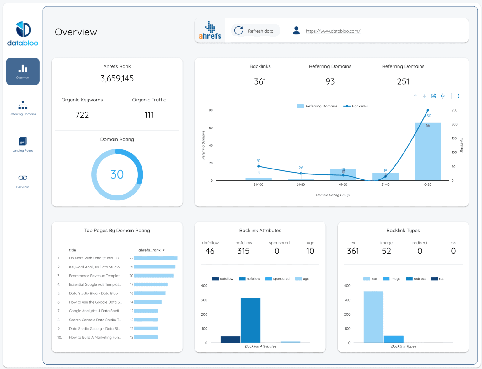Toggle the Backlinks line legend marker

[x=347, y=106]
